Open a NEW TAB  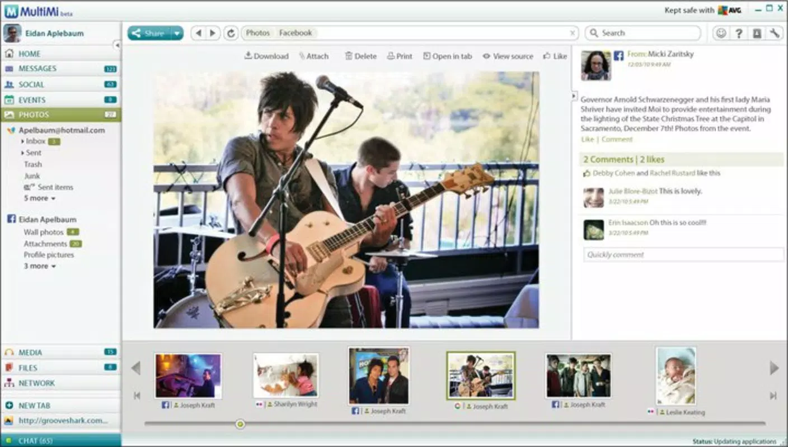60,405
